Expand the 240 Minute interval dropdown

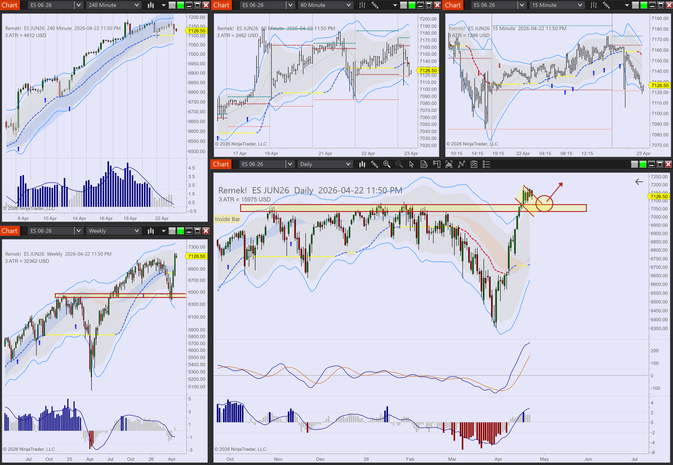136,5
